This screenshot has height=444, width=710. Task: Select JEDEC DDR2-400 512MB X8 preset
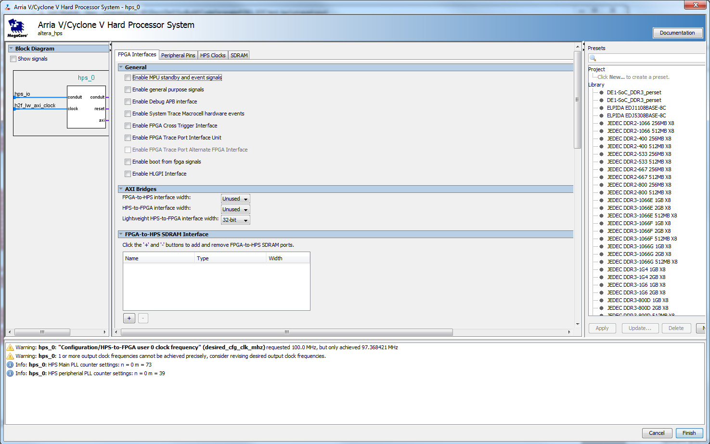pos(639,146)
